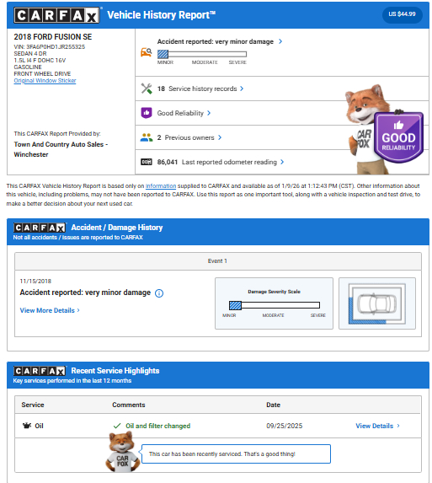Open the last reported odometer reading chevron
Viewport: 432px width, 483px height.
point(282,162)
